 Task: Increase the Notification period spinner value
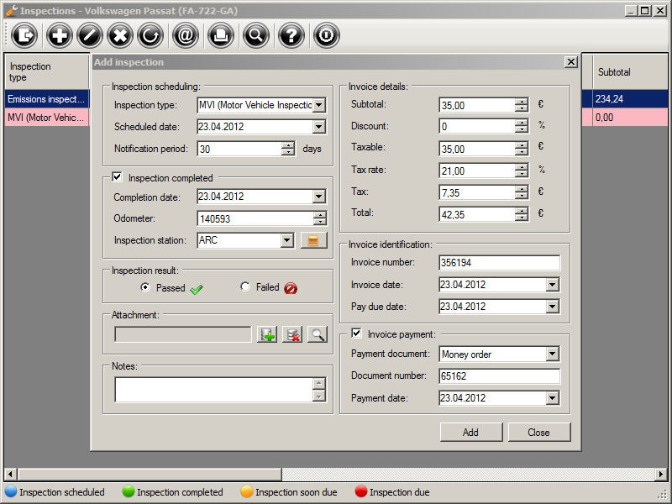288,144
